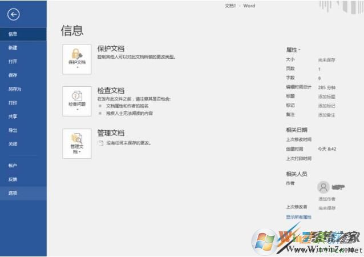Viewport: 364px width, 257px height.
Task: Go to the 打印 page
Action: point(13,103)
